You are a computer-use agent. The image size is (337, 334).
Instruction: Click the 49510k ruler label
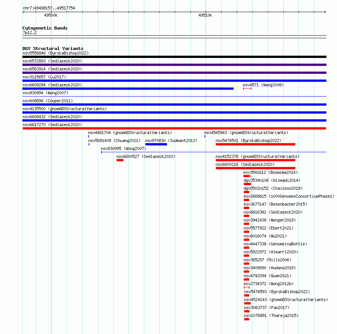[x=205, y=15]
